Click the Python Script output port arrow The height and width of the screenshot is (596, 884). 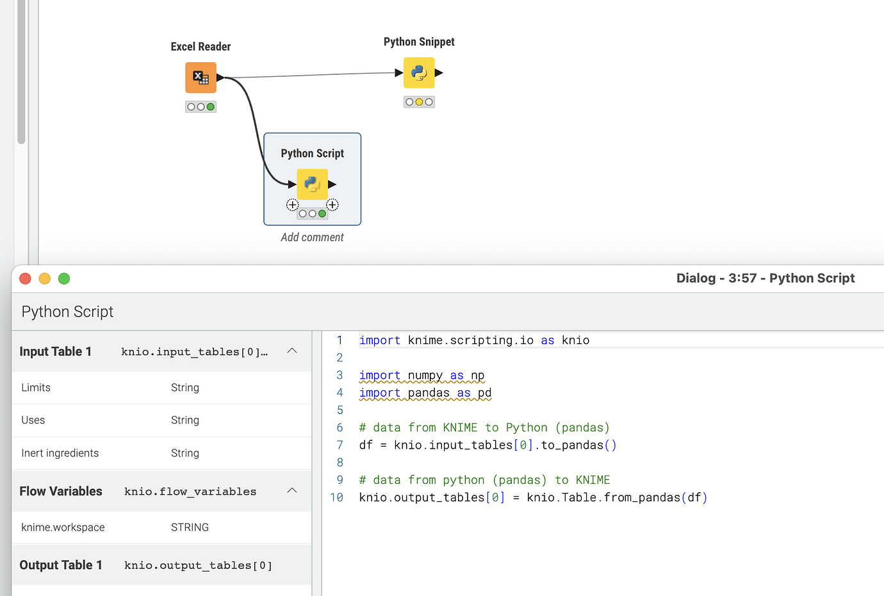(x=331, y=184)
